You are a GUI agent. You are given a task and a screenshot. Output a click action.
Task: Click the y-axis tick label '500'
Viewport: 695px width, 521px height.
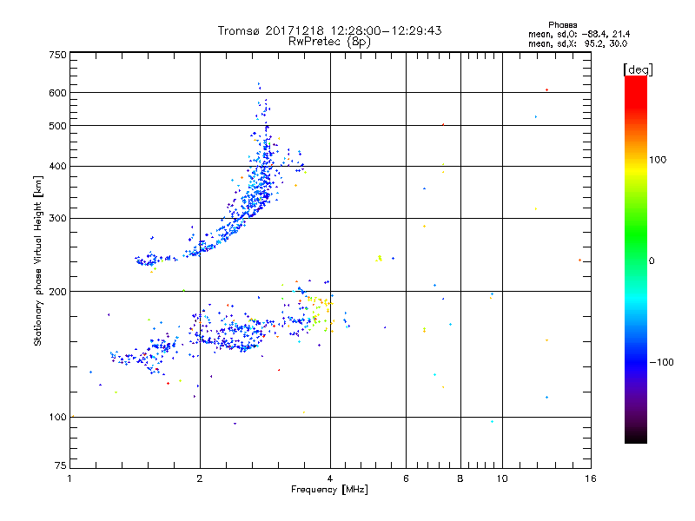58,126
